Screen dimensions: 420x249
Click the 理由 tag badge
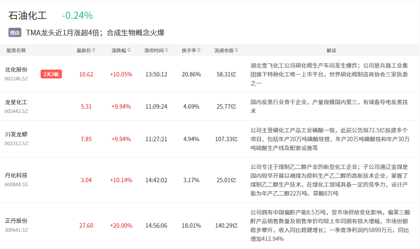click(x=15, y=33)
